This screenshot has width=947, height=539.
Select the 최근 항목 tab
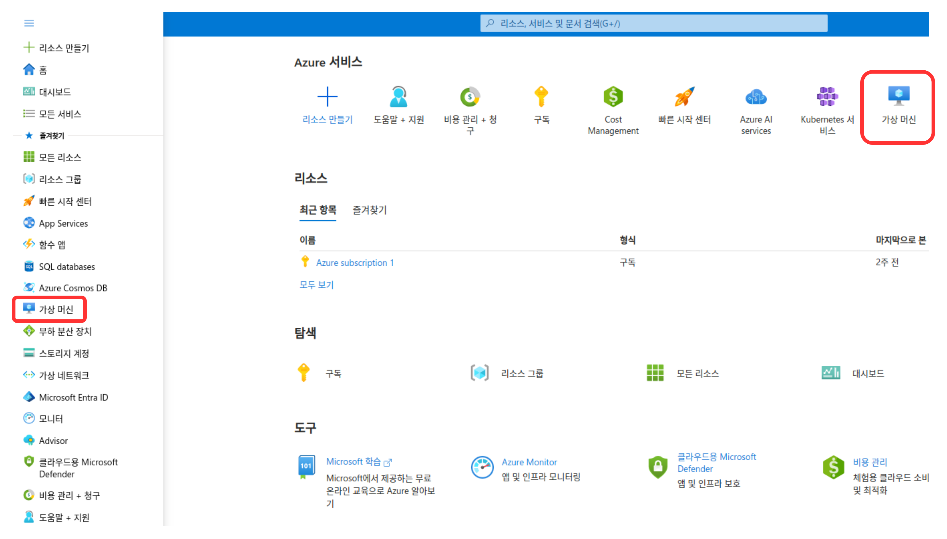point(318,210)
